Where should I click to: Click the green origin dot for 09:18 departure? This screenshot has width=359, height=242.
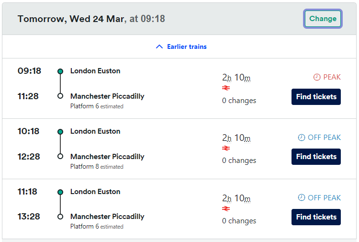coord(60,71)
